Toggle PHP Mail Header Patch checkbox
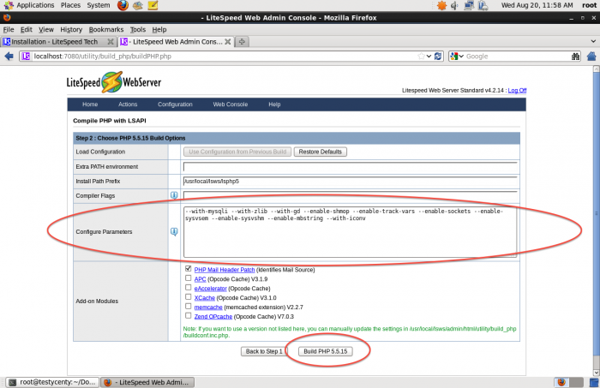Image resolution: width=600 pixels, height=388 pixels. tap(188, 269)
